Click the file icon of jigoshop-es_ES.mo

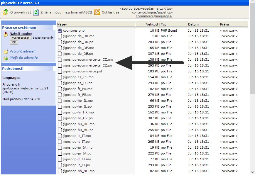click(60, 77)
